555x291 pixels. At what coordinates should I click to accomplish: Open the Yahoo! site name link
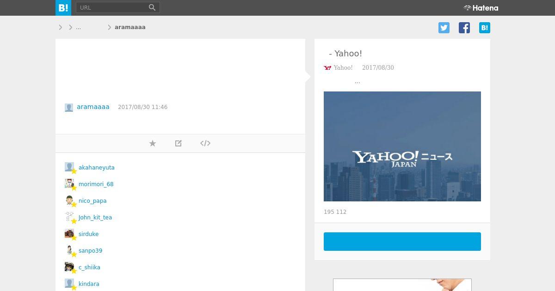343,68
